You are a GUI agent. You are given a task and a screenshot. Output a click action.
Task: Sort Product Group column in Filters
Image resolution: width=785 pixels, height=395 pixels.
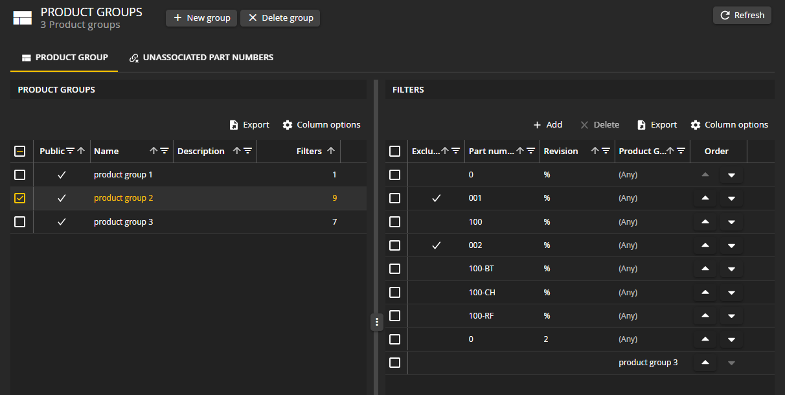(x=670, y=151)
